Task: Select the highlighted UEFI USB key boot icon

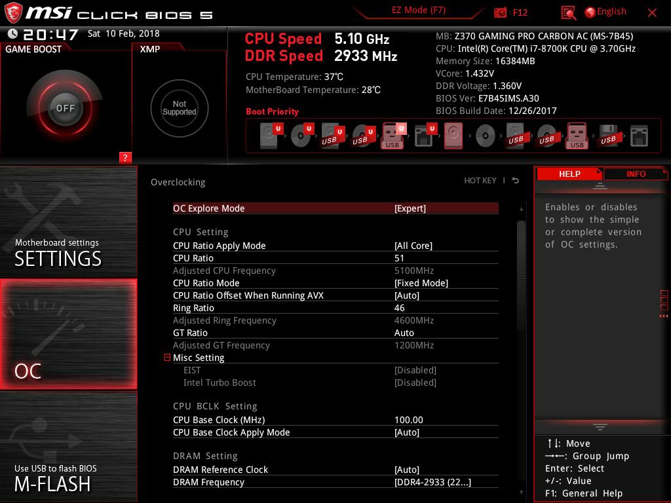Action: (394, 136)
